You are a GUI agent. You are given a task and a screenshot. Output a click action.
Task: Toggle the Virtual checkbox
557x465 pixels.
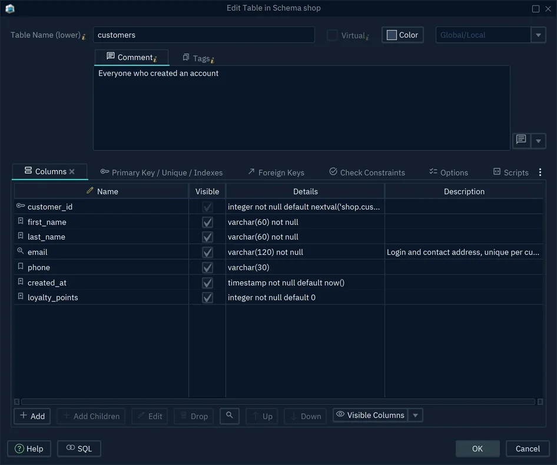coord(332,35)
